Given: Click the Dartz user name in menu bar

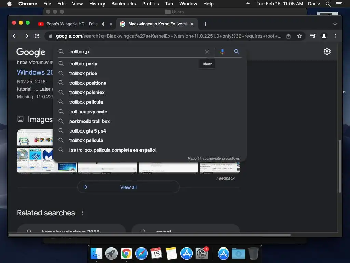Looking at the screenshot, I should point(314,4).
